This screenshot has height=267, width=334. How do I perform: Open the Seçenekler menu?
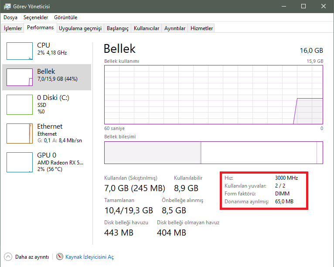[x=36, y=17]
